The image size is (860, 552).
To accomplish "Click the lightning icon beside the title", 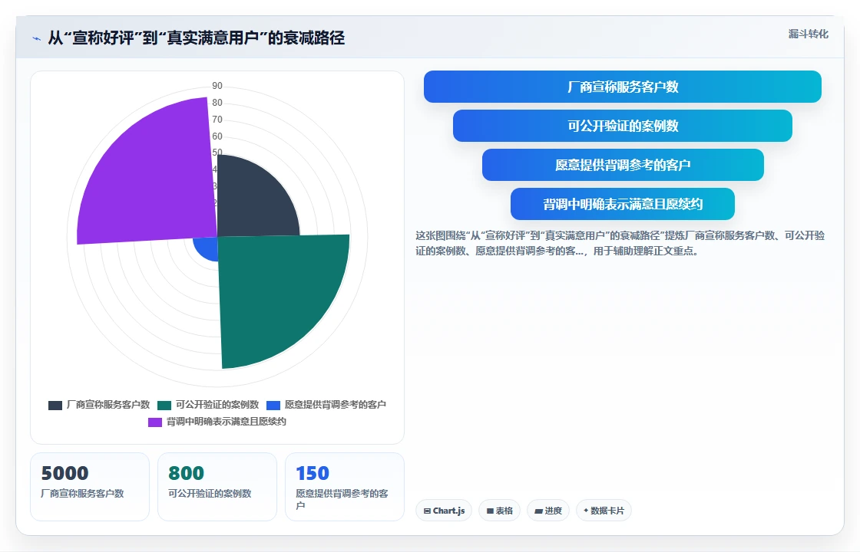I will pyautogui.click(x=37, y=38).
